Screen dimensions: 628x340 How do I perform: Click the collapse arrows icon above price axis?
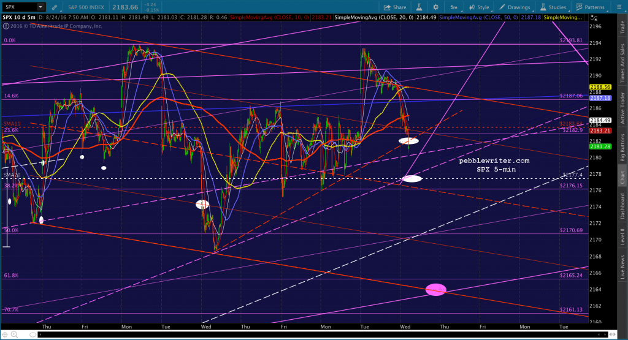594,18
